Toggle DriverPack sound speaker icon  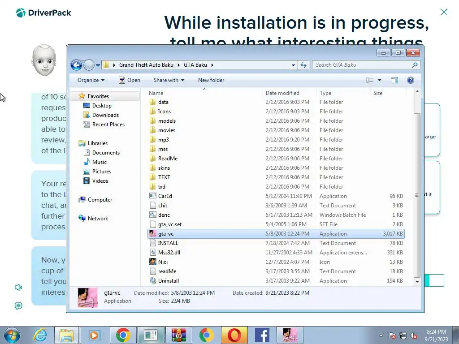[x=18, y=287]
